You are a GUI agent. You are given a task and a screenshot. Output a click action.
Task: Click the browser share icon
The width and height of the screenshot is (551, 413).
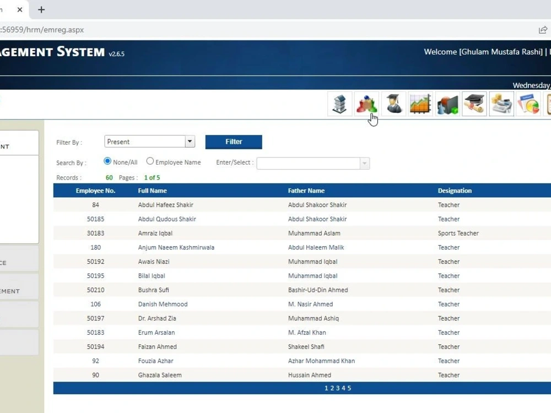pos(543,30)
